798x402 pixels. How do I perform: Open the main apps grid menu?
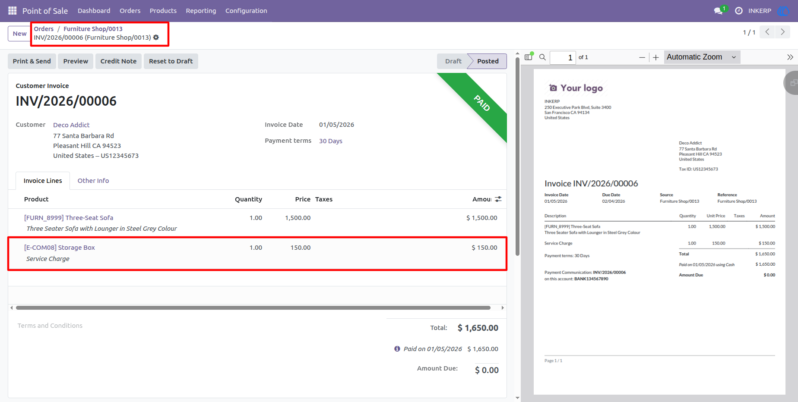point(13,10)
